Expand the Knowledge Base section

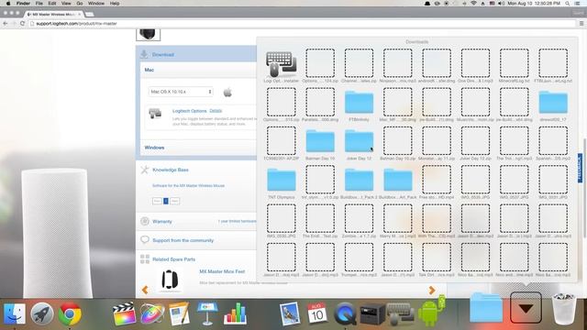click(x=171, y=170)
